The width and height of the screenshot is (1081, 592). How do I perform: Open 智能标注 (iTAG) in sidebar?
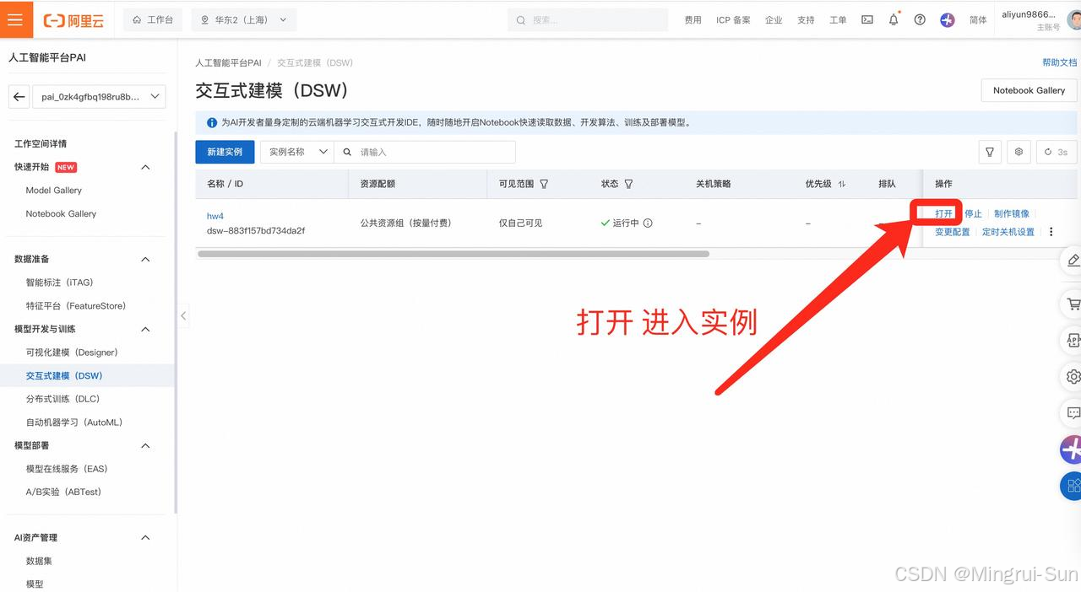(59, 283)
